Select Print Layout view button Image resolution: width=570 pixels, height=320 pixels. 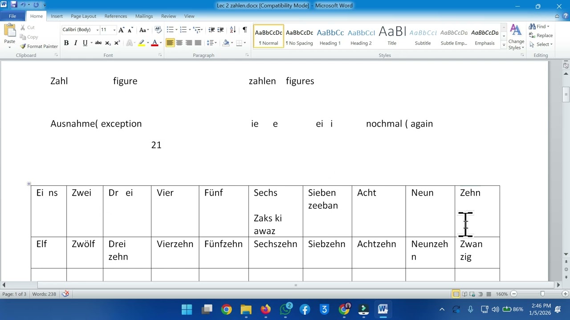[x=456, y=294]
